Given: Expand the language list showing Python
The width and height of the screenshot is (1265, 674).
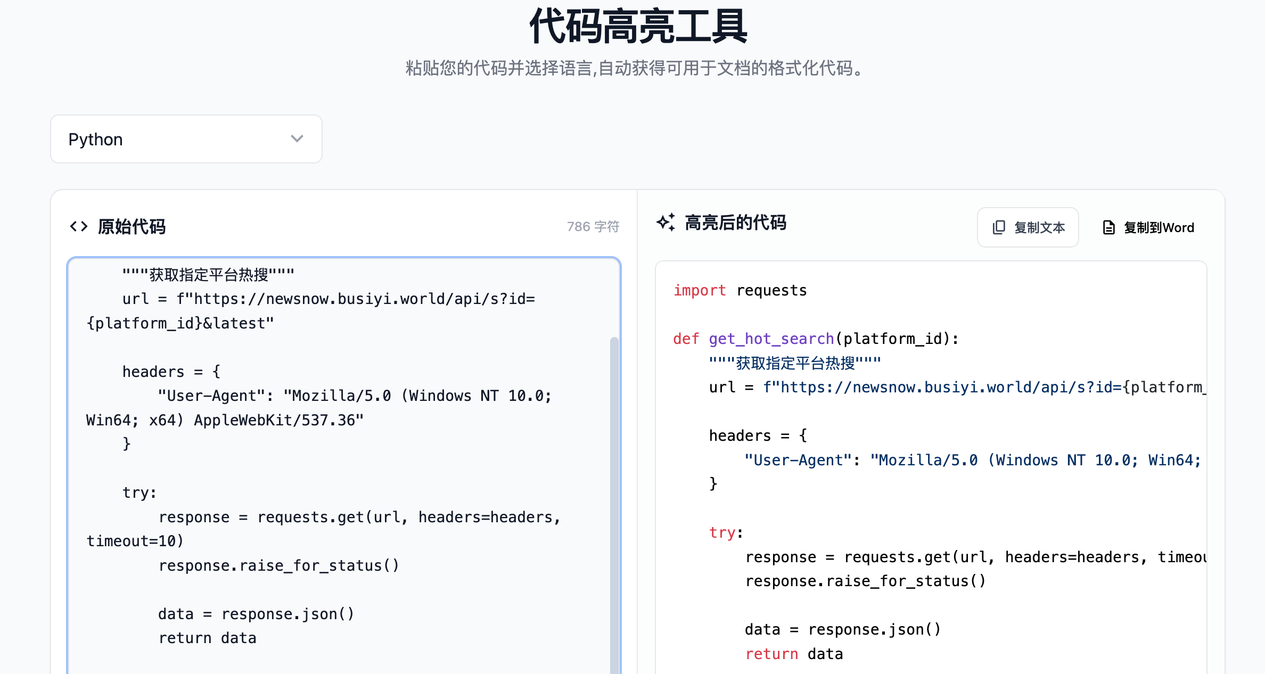Looking at the screenshot, I should pyautogui.click(x=186, y=139).
